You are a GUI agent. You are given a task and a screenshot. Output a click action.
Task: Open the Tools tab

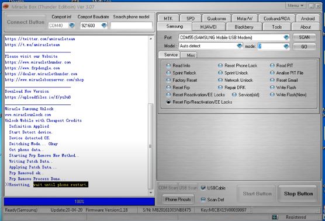pos(276,27)
